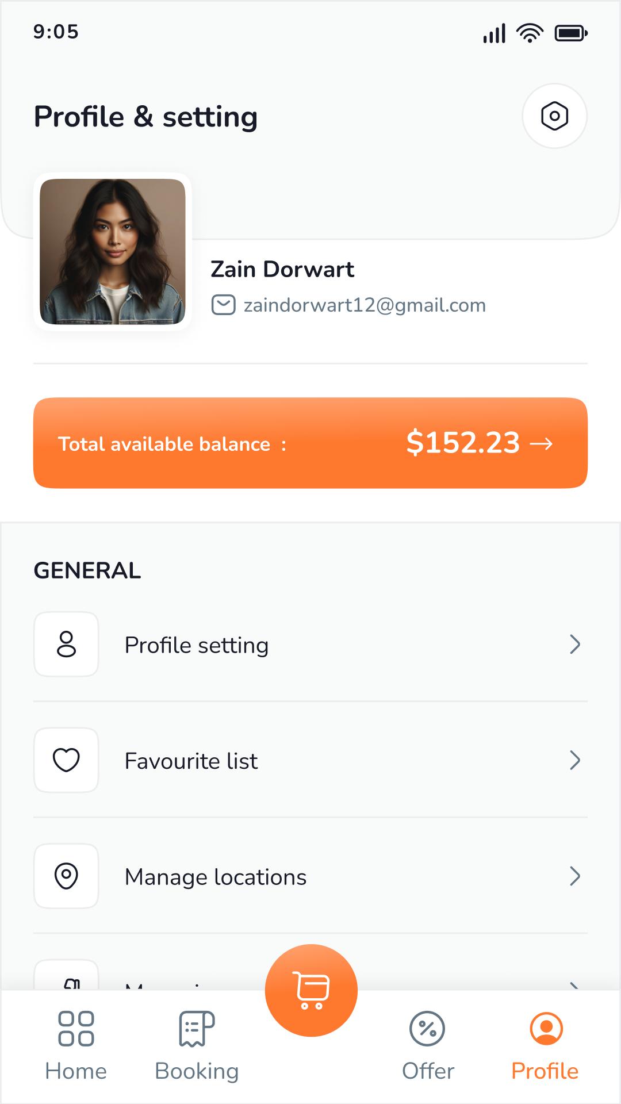Expand Profile setting with its chevron
This screenshot has width=621, height=1104.
click(574, 645)
